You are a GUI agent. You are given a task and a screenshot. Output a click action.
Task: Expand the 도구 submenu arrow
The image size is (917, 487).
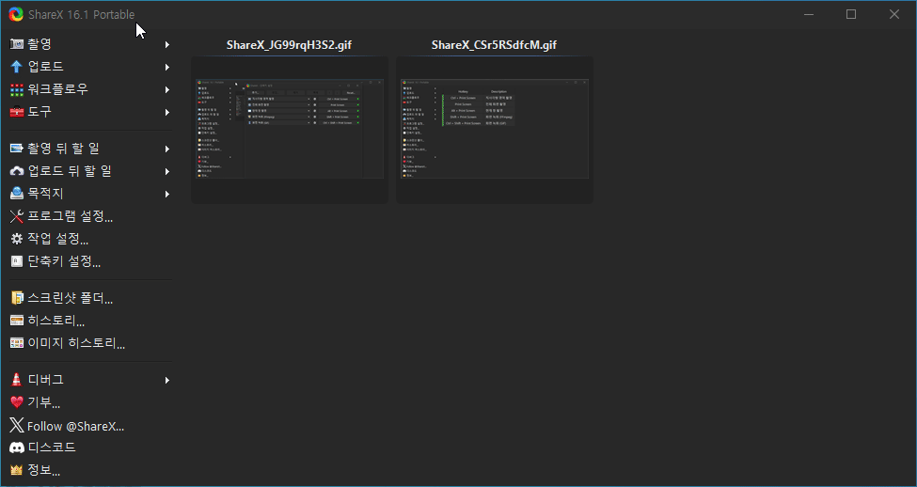pyautogui.click(x=167, y=112)
